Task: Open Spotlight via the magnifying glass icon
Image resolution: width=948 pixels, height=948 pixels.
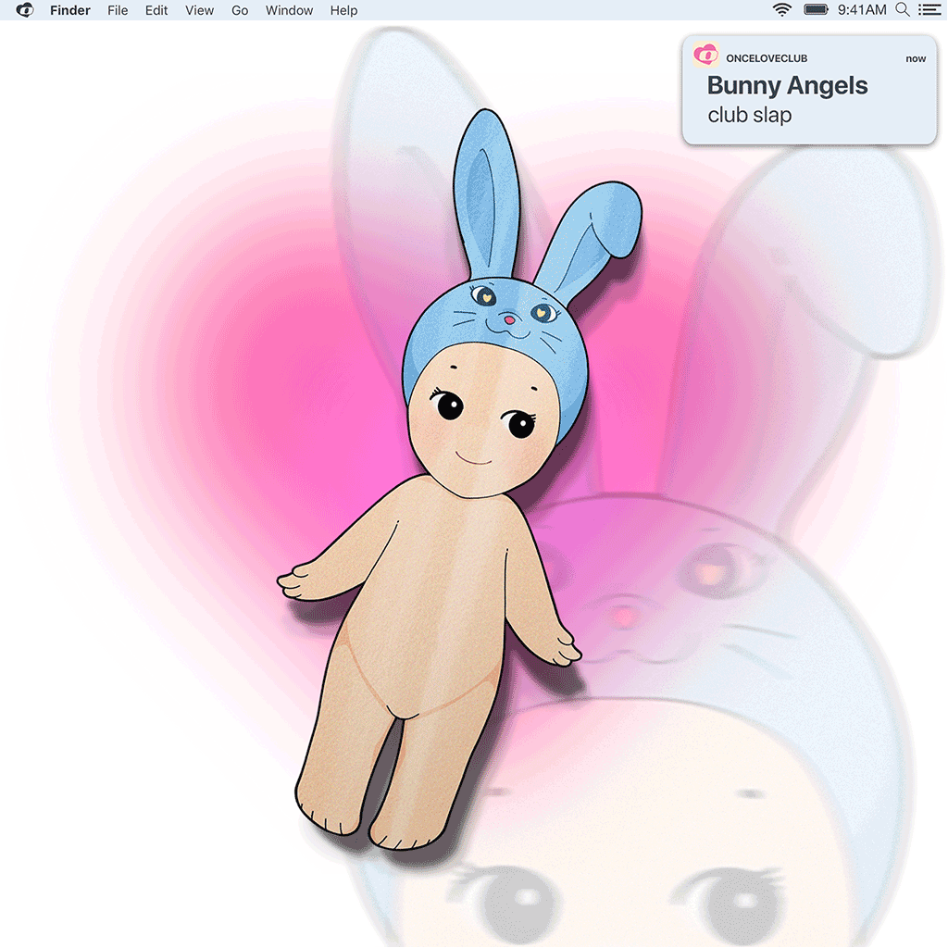Action: point(903,10)
